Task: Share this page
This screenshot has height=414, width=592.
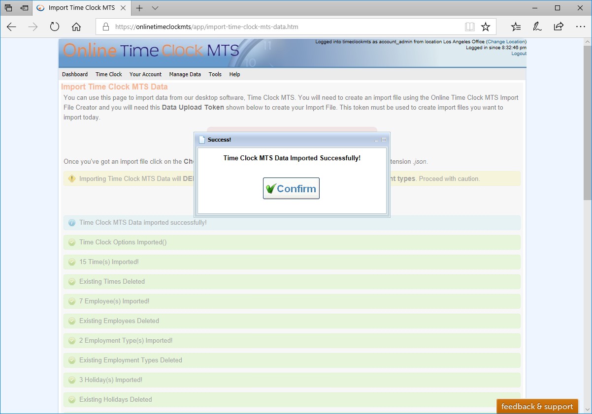Action: coord(559,27)
